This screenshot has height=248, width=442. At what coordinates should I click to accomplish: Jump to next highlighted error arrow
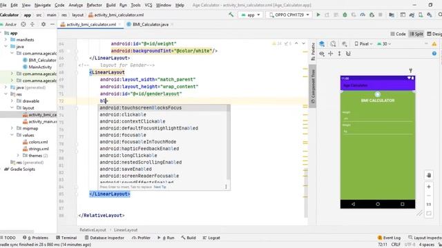304,43
